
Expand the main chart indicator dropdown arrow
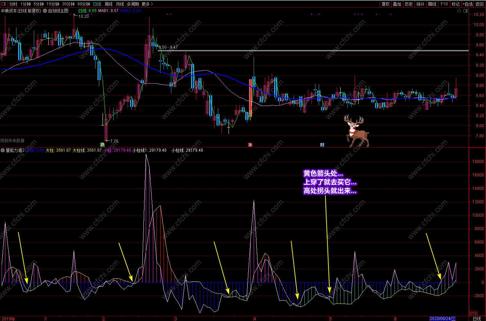point(45,11)
